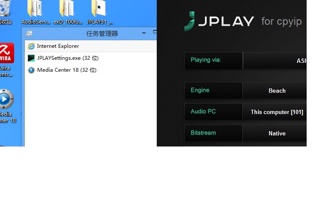Change Audio PC value This computer [101]
The image size is (328, 205).
click(x=275, y=112)
